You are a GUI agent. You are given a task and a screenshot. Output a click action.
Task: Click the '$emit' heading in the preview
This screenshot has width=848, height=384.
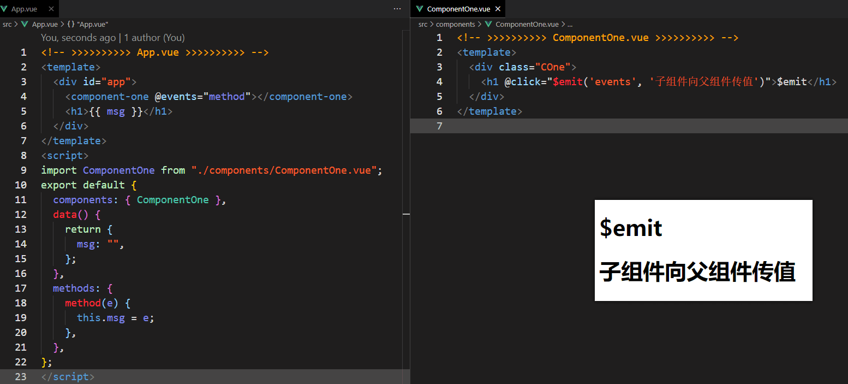click(x=631, y=227)
